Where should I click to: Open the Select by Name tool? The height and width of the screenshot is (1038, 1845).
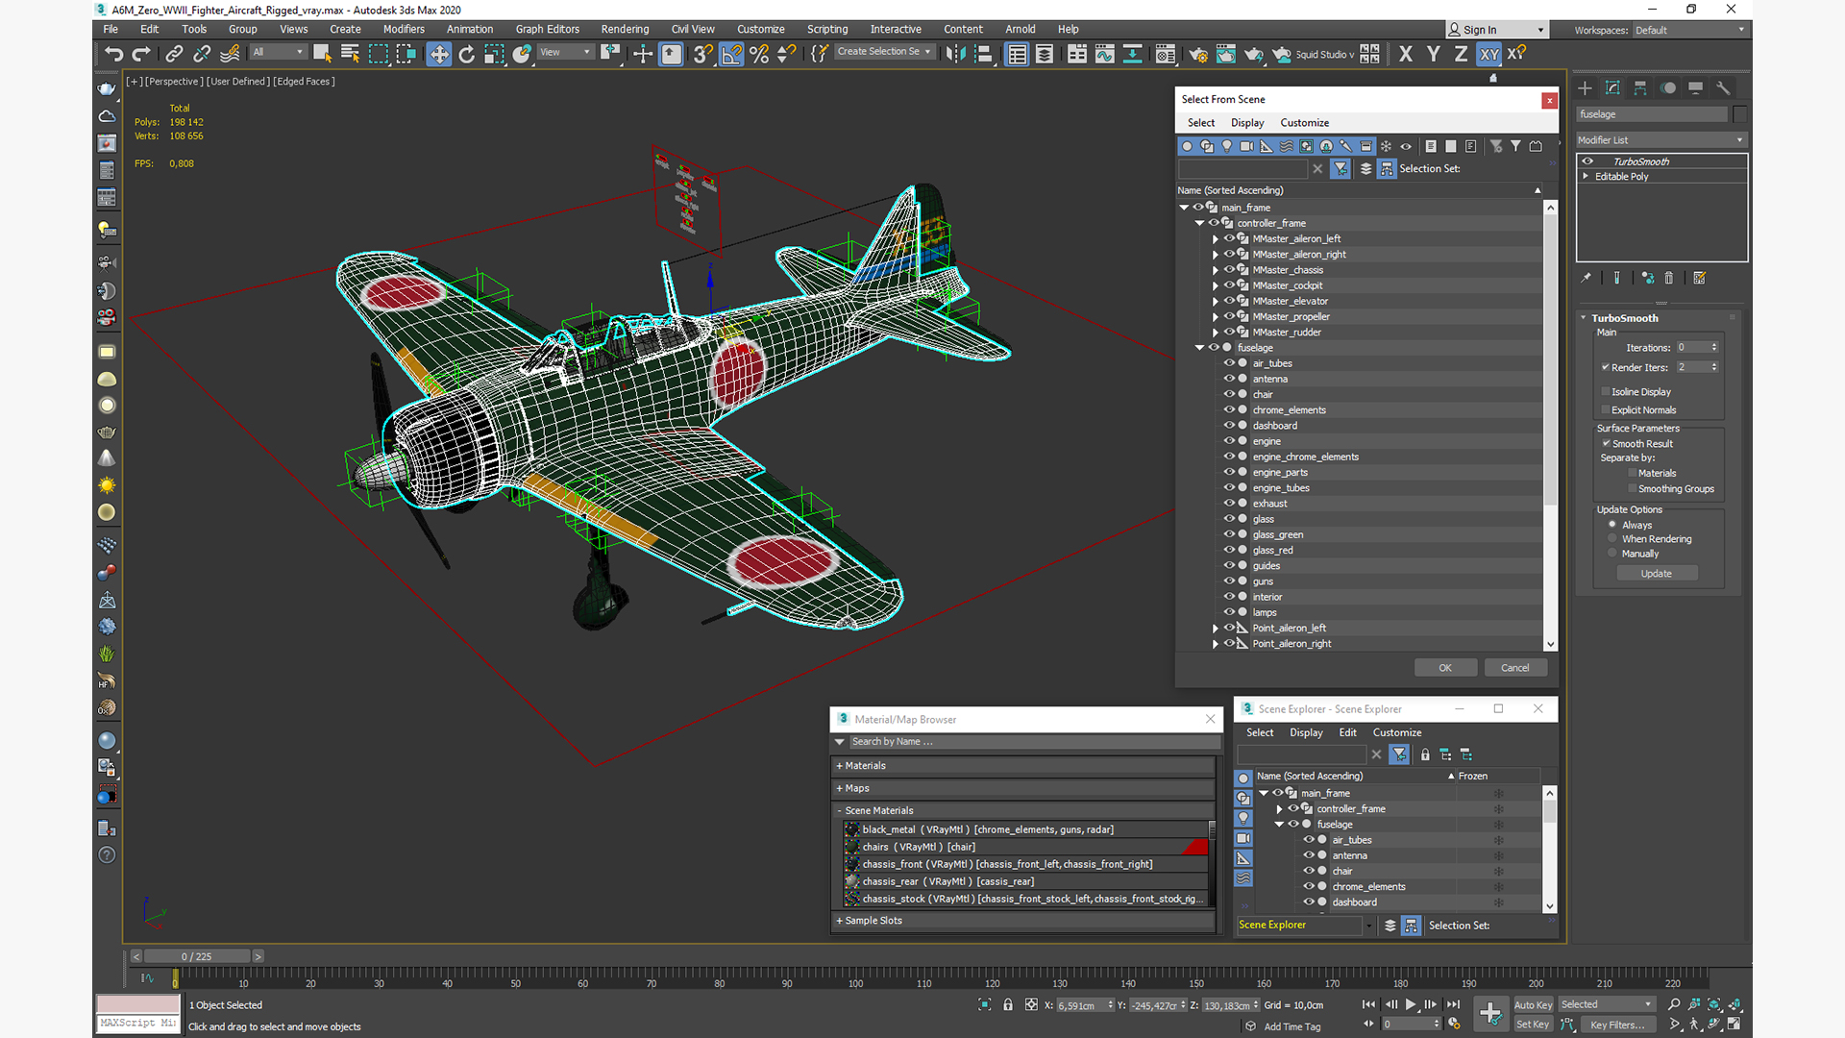point(350,54)
